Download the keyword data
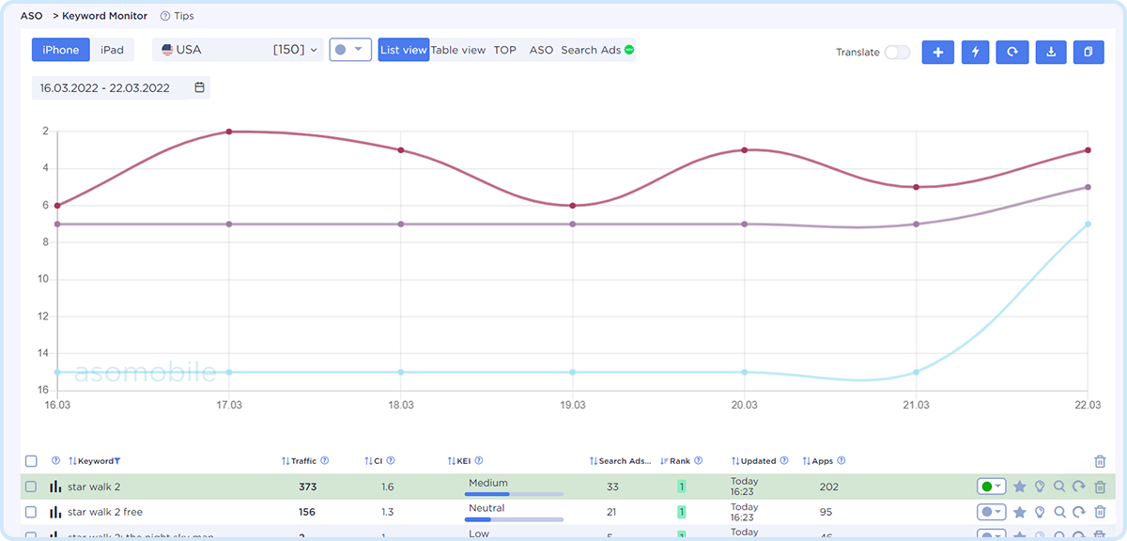 (x=1051, y=53)
